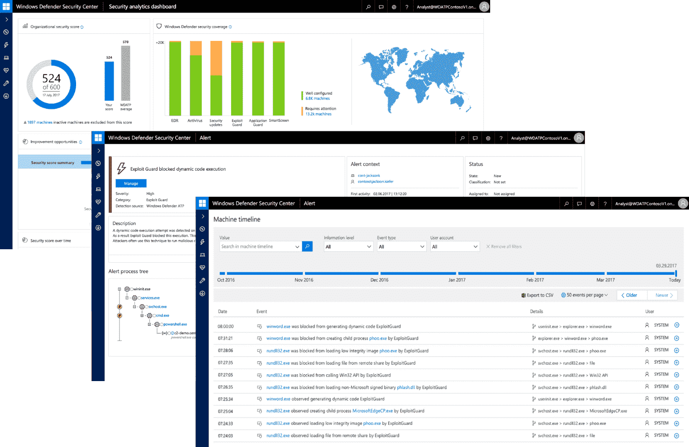Collapse the wininit.exe node in the process tree
This screenshot has height=447, width=689.
pos(119,289)
